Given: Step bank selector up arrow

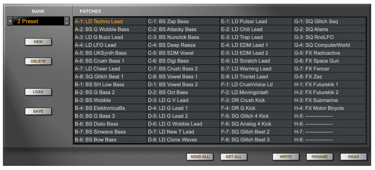Looking at the screenshot, I should click(x=67, y=19).
